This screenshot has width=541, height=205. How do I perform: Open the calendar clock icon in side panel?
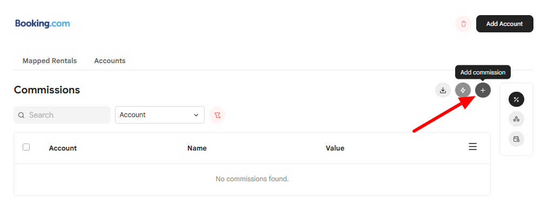click(516, 139)
